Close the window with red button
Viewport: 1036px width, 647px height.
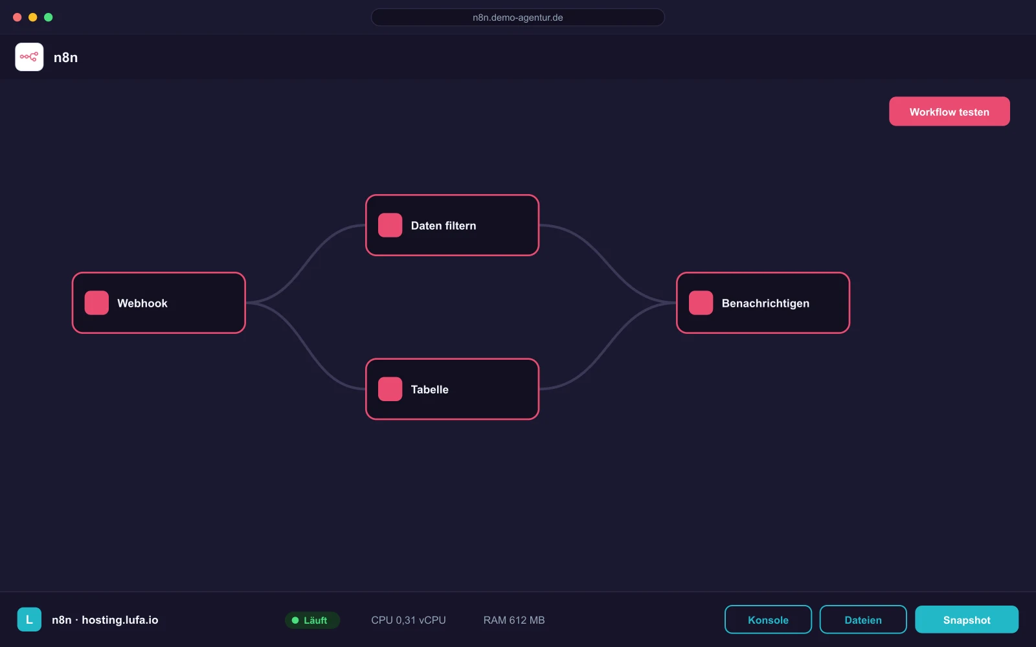tap(17, 17)
